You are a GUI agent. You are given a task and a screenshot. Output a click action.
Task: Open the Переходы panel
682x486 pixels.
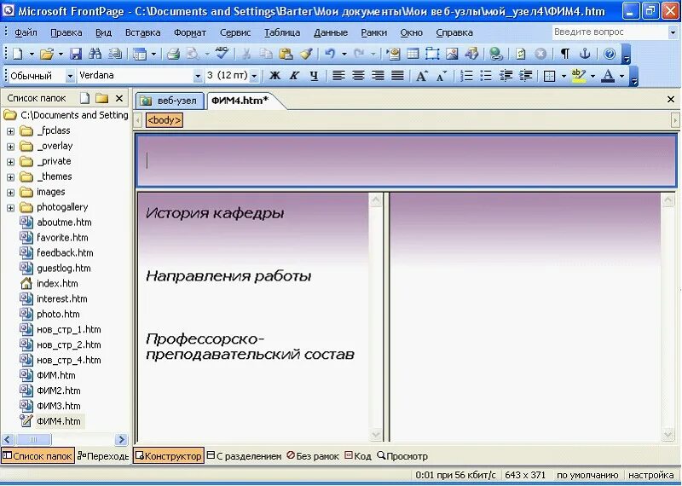click(x=103, y=456)
